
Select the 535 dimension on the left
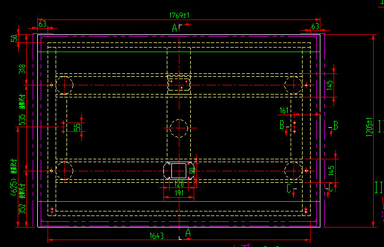pyautogui.click(x=22, y=119)
